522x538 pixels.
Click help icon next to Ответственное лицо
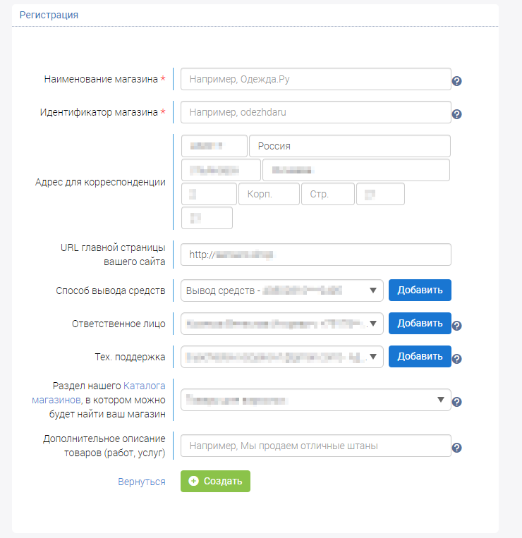(x=456, y=326)
